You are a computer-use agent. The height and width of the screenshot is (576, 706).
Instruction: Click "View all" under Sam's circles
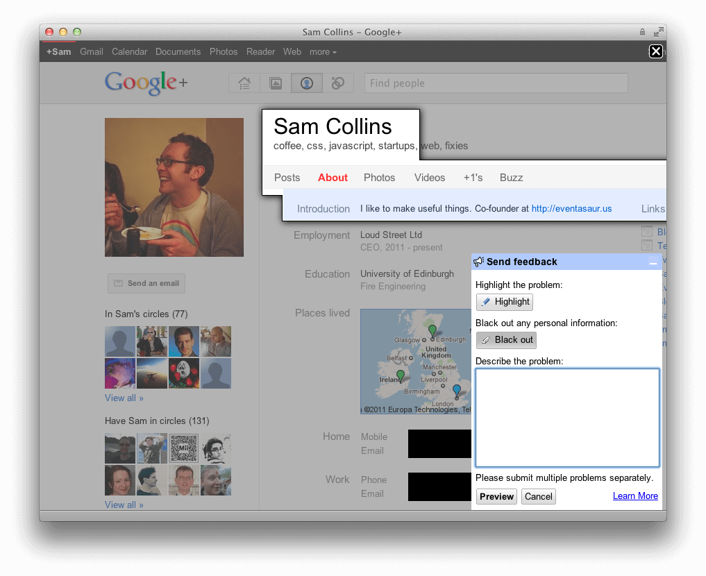[124, 398]
